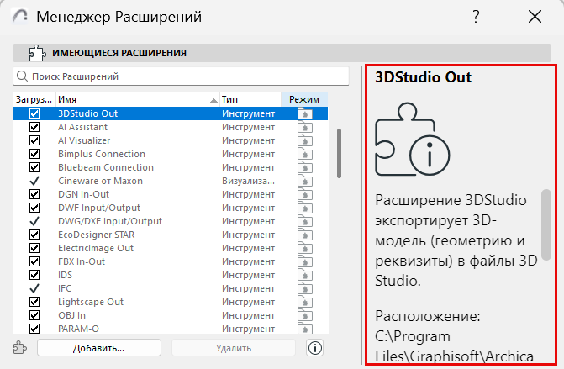Uncheck AI Assistant load checkbox
The height and width of the screenshot is (369, 564).
pyautogui.click(x=34, y=127)
